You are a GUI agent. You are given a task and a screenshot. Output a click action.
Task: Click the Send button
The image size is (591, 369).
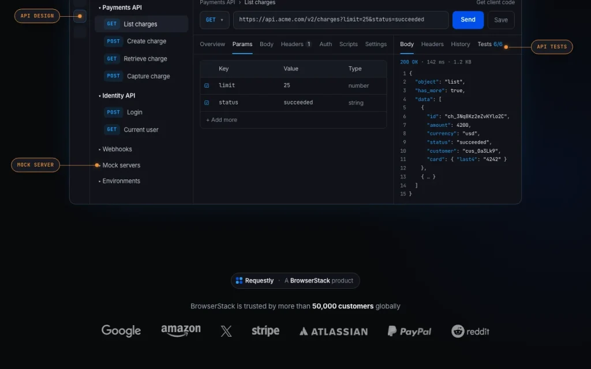[467, 20]
